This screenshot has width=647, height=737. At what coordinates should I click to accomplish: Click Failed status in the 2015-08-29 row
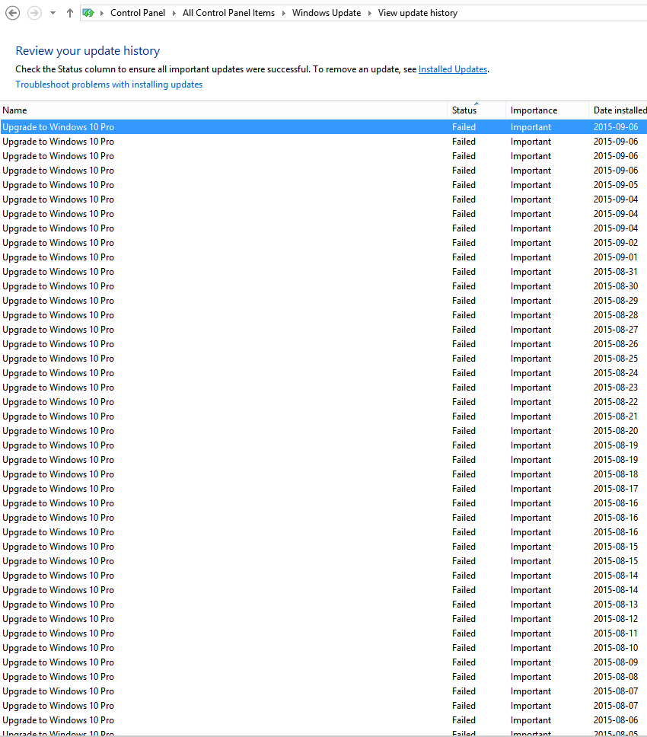point(464,300)
